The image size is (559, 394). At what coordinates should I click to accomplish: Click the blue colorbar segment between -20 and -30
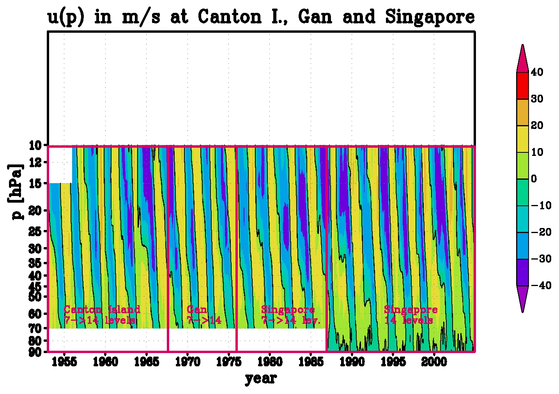(x=522, y=246)
